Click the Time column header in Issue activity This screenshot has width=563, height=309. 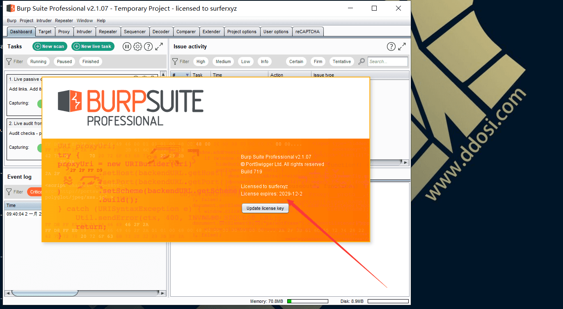coord(240,75)
